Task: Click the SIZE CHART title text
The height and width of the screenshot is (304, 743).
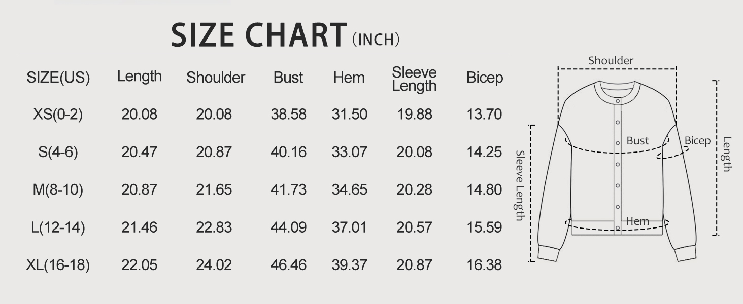Action: (259, 35)
